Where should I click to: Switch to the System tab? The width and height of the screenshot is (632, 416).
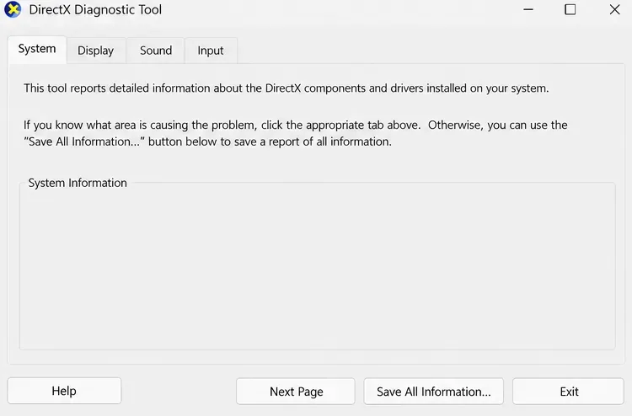37,49
